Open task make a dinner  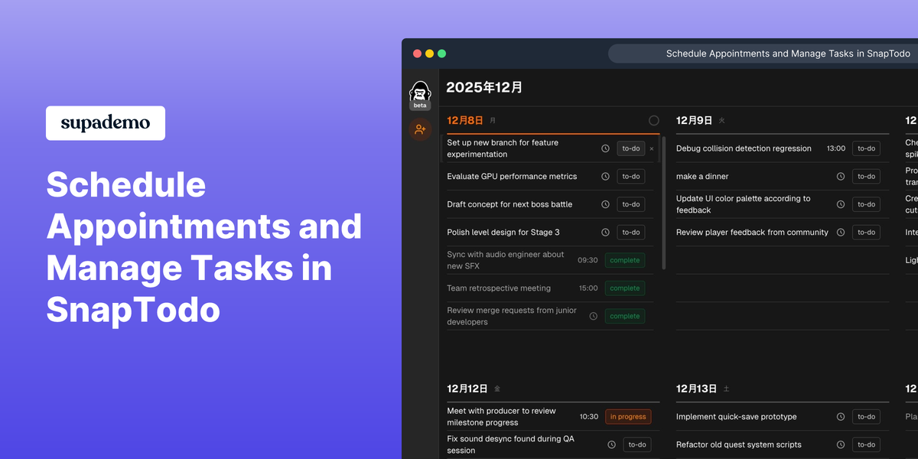[x=702, y=176]
